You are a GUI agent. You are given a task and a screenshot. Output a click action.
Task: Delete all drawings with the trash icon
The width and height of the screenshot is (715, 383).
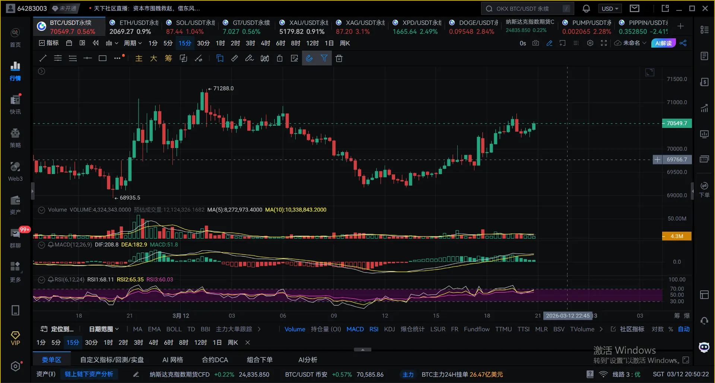[339, 58]
